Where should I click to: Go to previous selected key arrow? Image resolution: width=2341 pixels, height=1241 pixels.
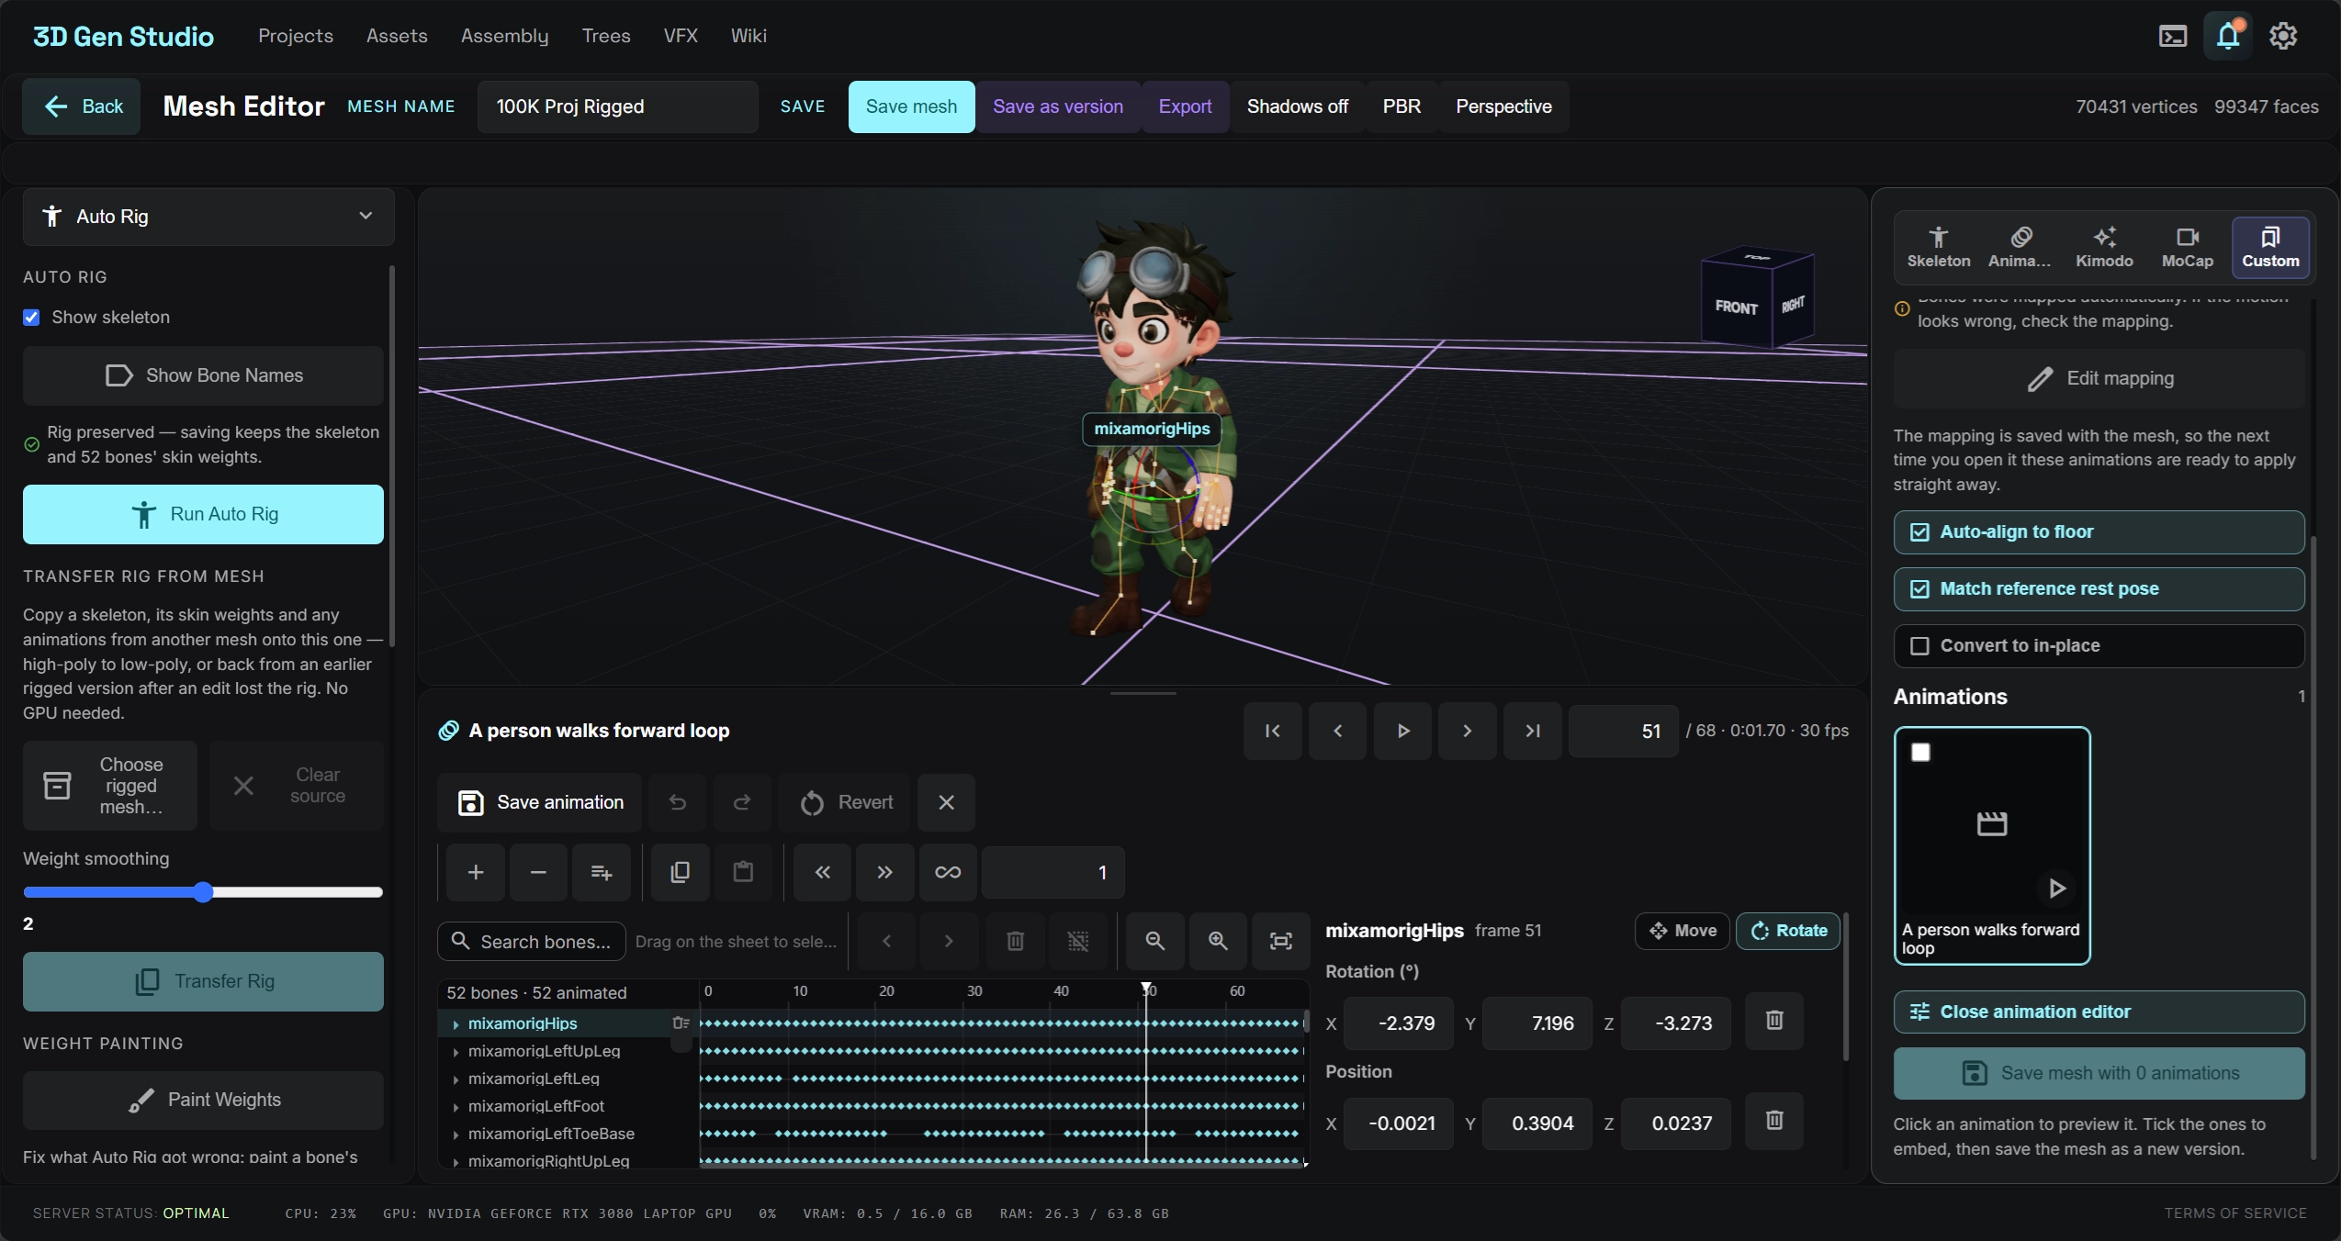click(x=886, y=941)
